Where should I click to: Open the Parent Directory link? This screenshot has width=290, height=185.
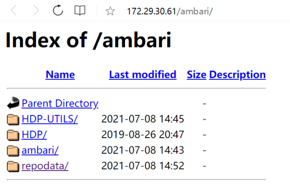pyautogui.click(x=60, y=104)
